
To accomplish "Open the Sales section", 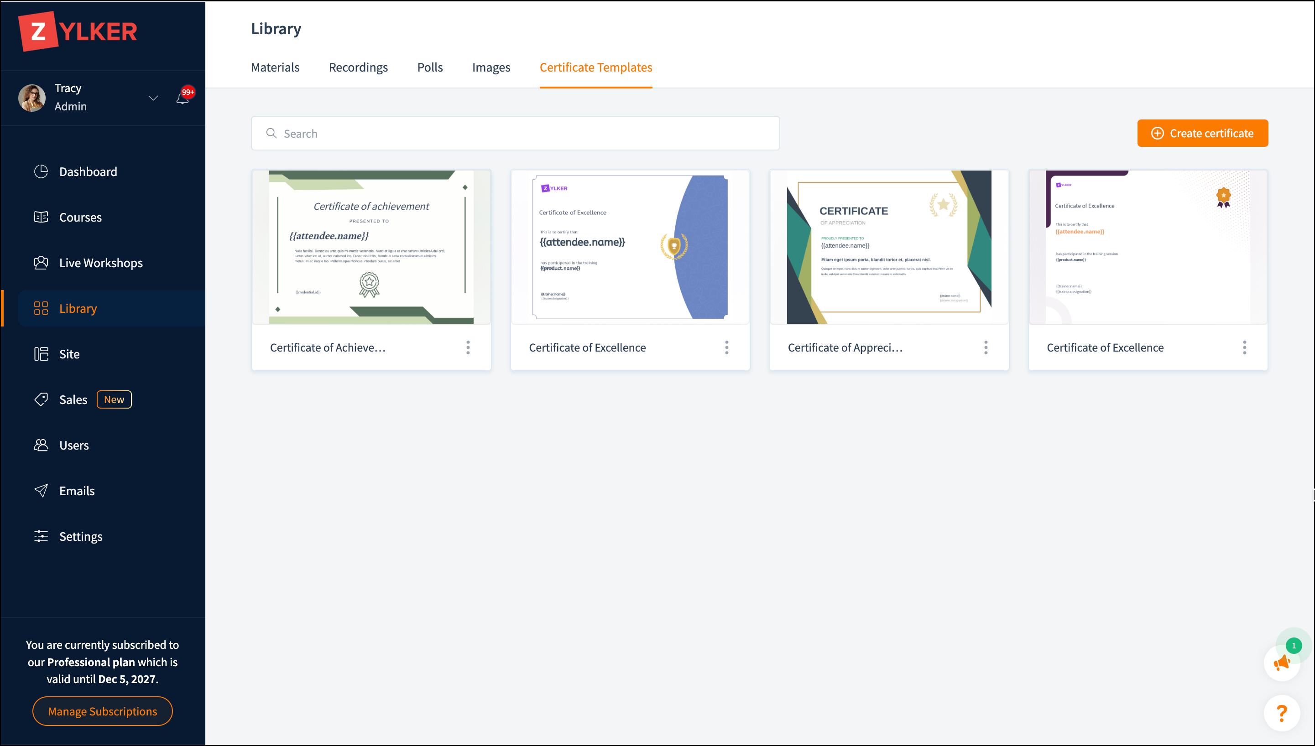I will click(73, 399).
